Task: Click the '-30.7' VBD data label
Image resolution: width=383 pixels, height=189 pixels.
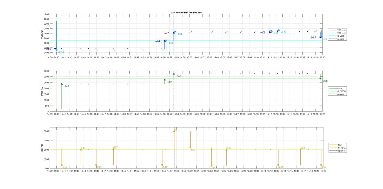Action: (313, 38)
